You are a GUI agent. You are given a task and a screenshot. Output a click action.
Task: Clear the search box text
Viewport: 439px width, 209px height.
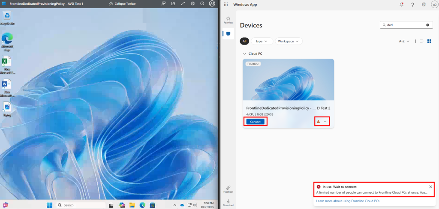[x=427, y=25]
